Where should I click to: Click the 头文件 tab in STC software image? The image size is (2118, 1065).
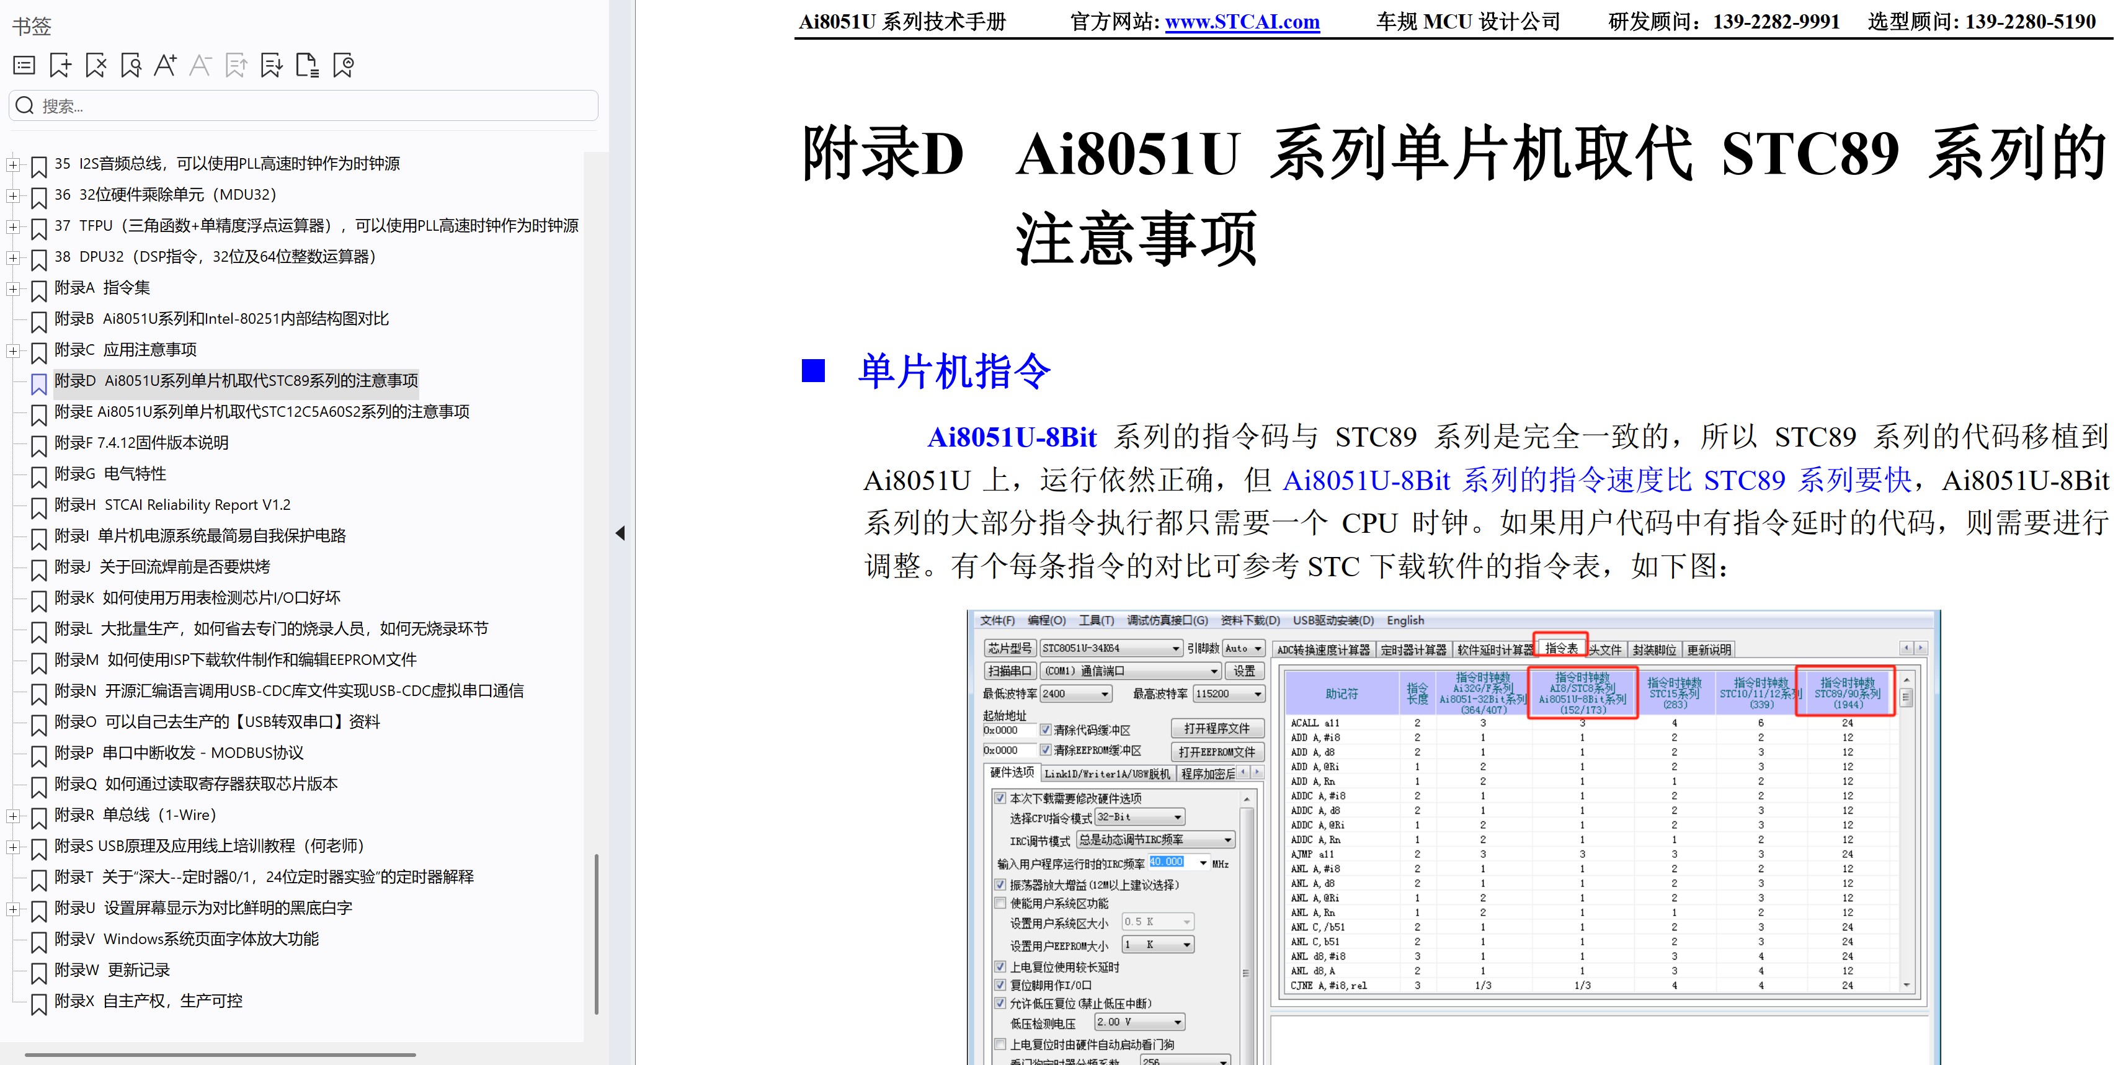coord(1605,649)
